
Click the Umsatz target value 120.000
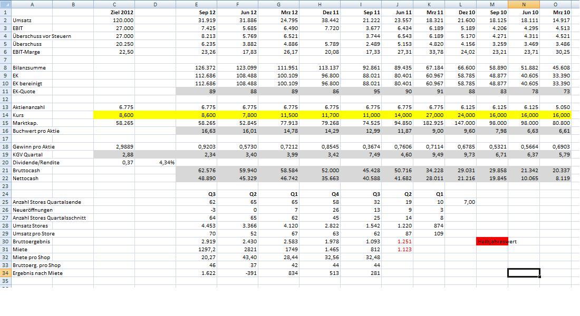click(114, 21)
